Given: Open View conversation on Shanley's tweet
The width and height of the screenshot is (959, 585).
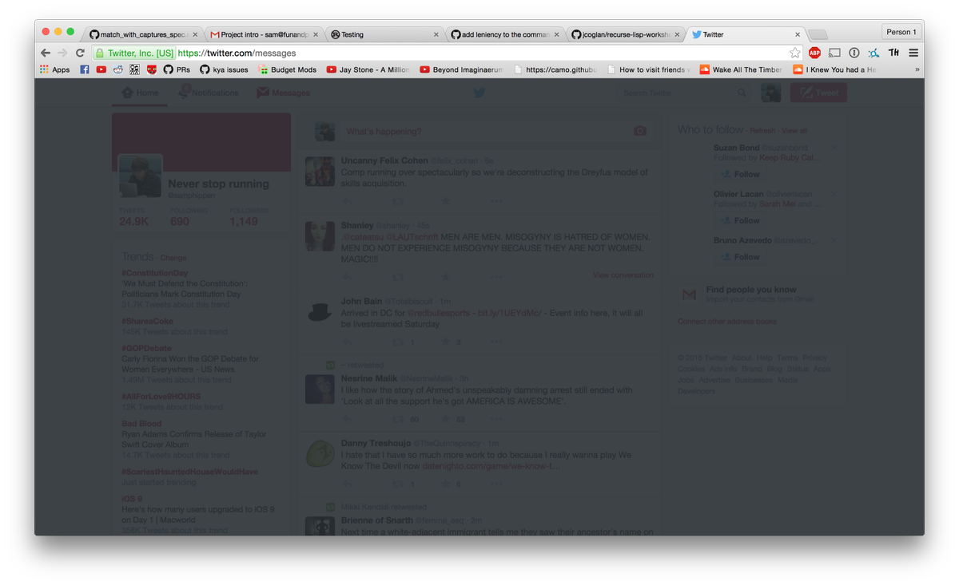Looking at the screenshot, I should click(x=623, y=275).
